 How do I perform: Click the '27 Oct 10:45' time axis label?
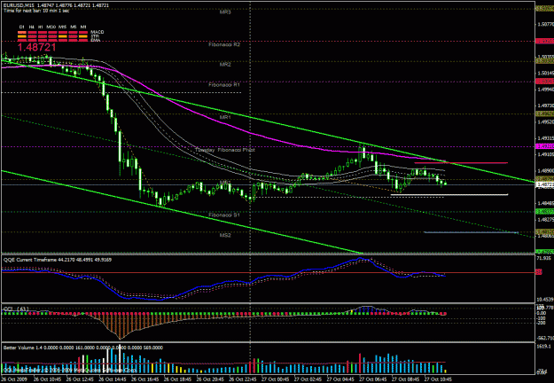pyautogui.click(x=438, y=379)
